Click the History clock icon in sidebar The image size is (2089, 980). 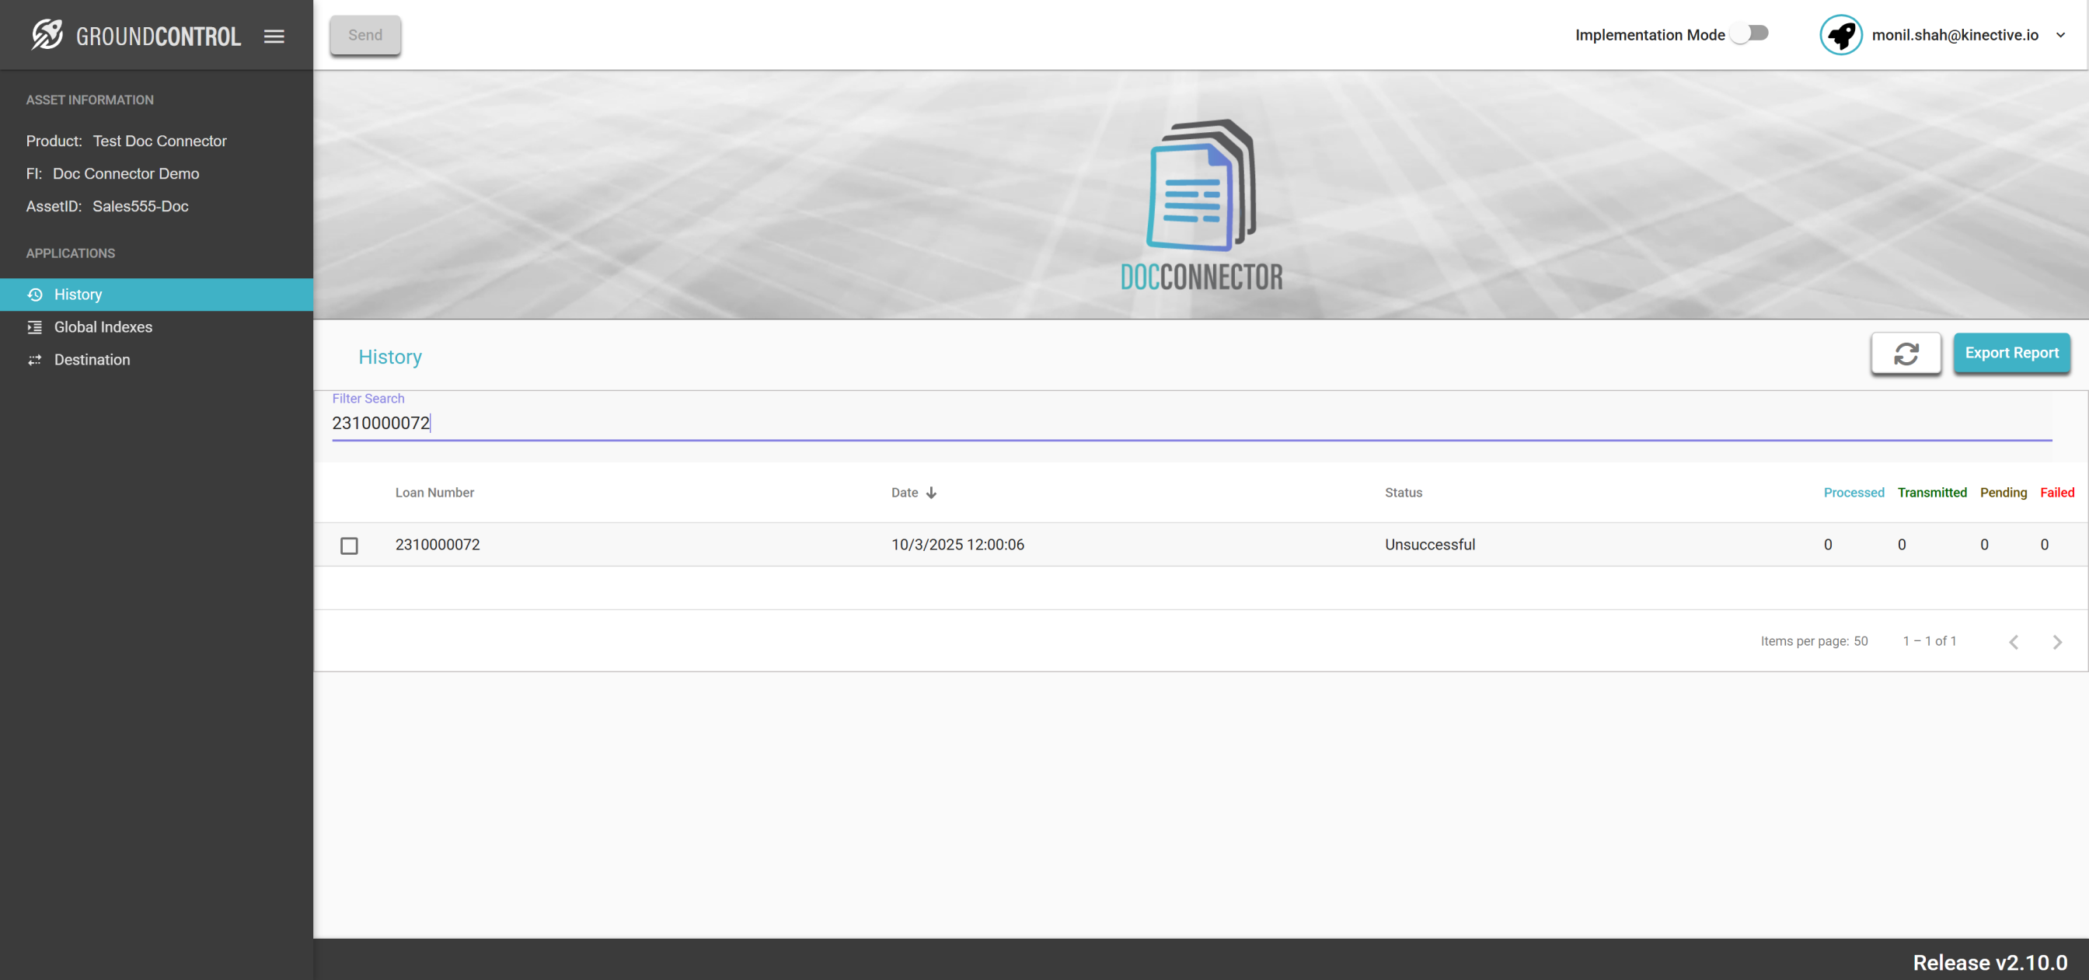coord(35,295)
